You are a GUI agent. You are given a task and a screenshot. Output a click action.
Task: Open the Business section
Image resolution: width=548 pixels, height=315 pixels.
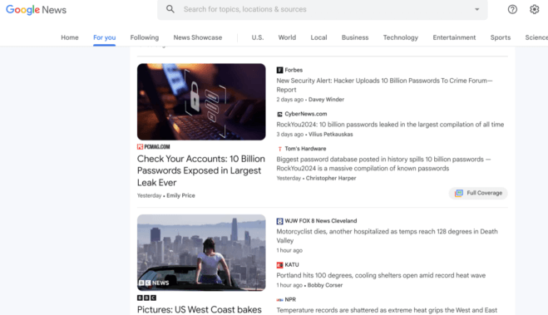click(x=355, y=37)
